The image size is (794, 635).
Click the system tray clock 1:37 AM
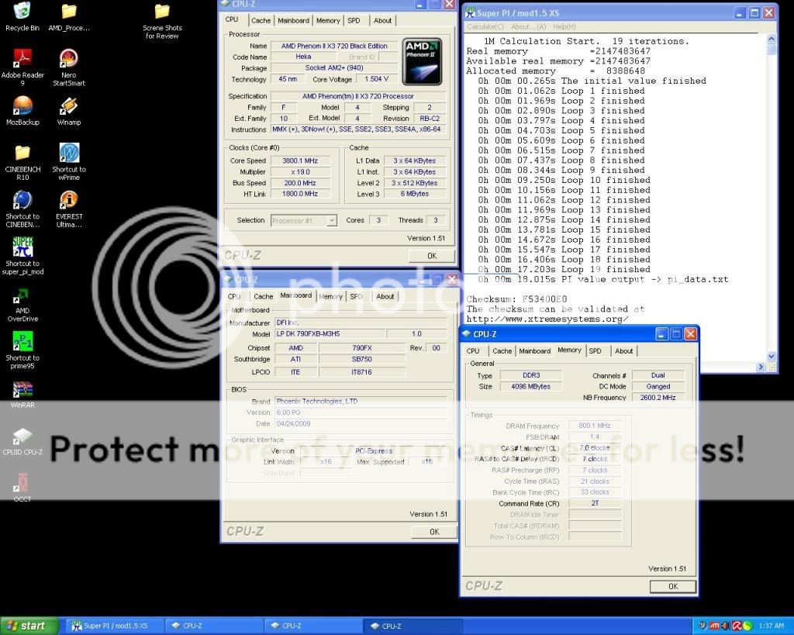(x=771, y=626)
